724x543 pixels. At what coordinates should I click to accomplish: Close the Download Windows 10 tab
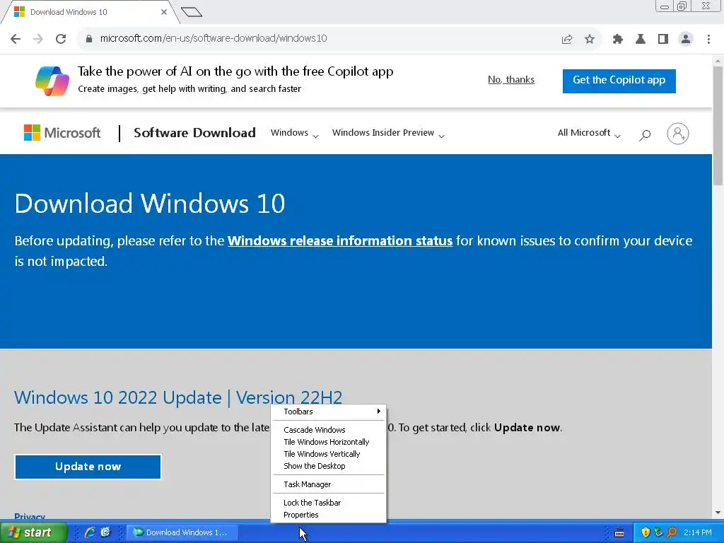[x=164, y=12]
